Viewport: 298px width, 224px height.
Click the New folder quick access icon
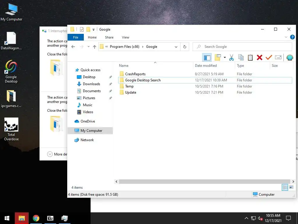88,29
